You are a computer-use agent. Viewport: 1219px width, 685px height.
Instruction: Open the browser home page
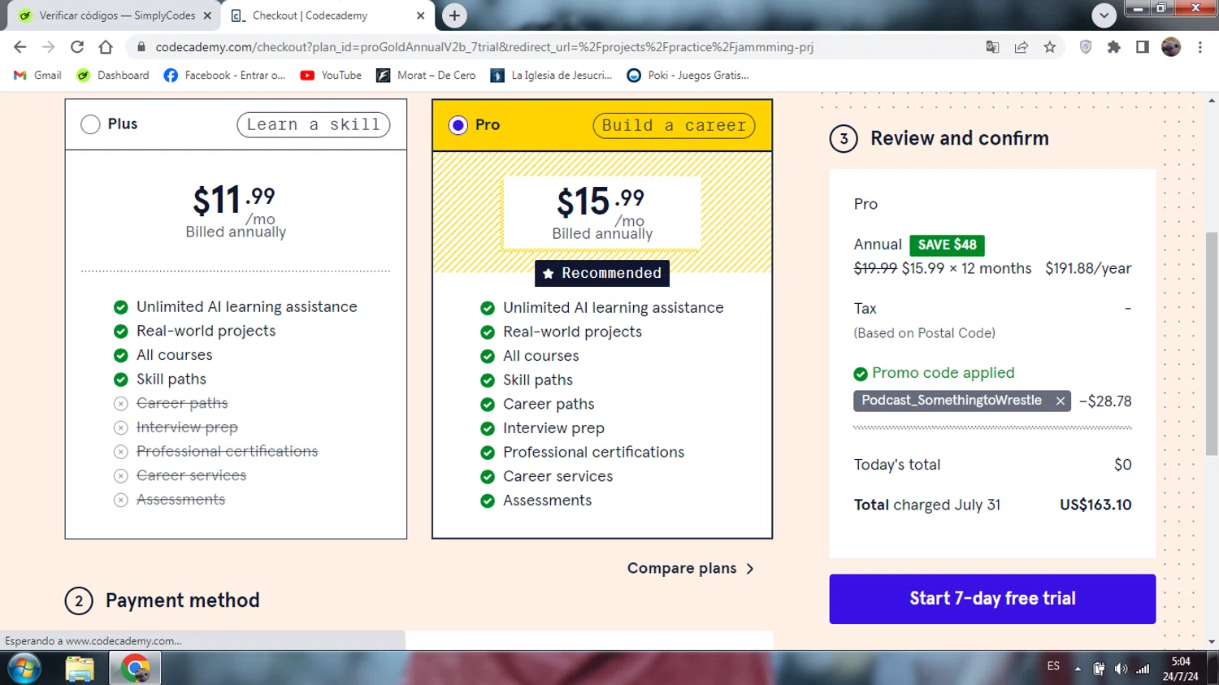106,47
